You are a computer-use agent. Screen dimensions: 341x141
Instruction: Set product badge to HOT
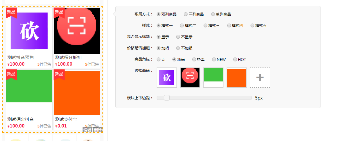[x=235, y=59]
